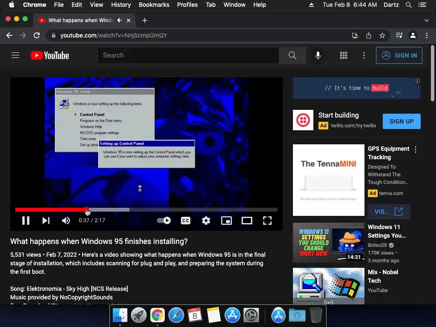Click the video title text
Screen dimensions: 436x327
99,241
